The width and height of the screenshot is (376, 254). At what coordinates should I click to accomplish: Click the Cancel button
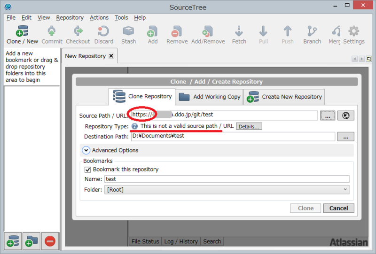[338, 208]
